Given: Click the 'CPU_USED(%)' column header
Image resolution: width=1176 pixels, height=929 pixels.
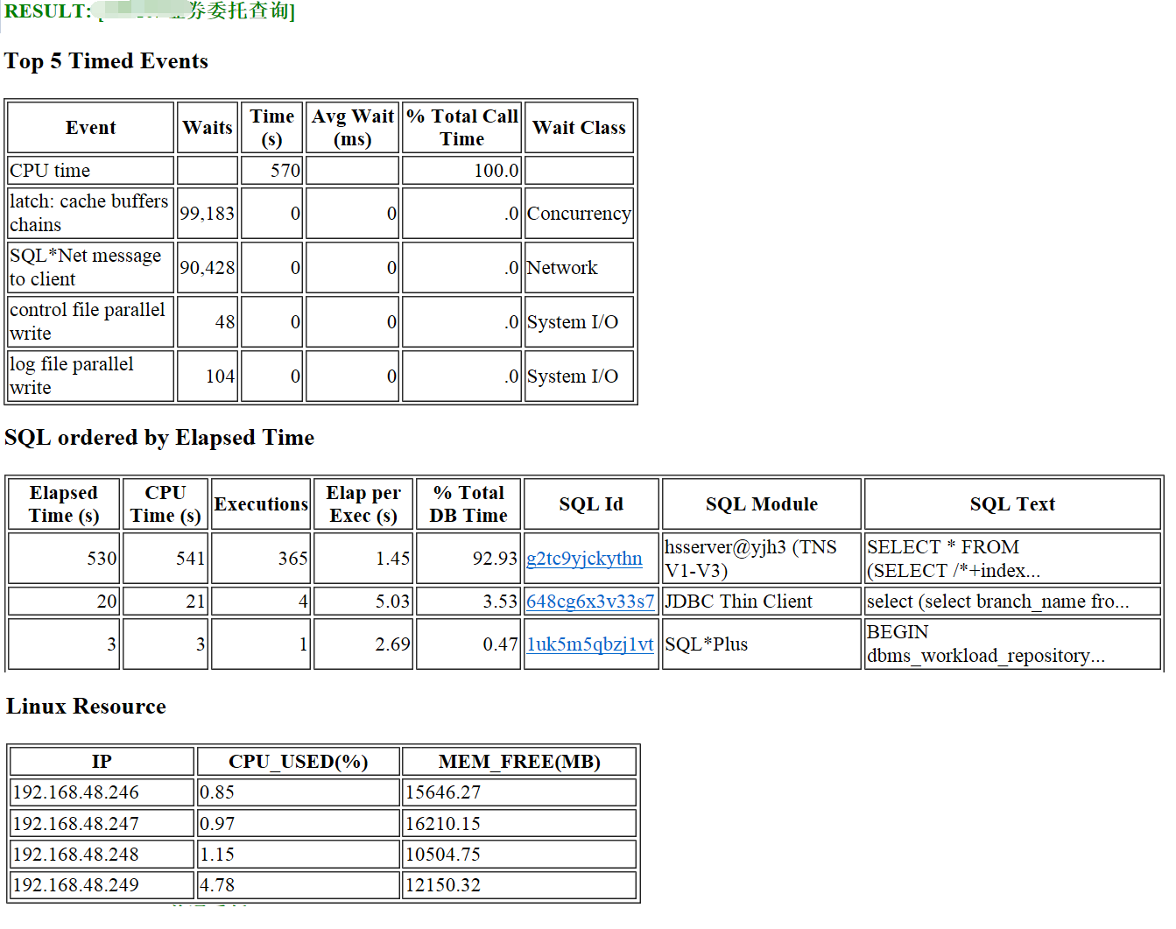Looking at the screenshot, I should (299, 762).
